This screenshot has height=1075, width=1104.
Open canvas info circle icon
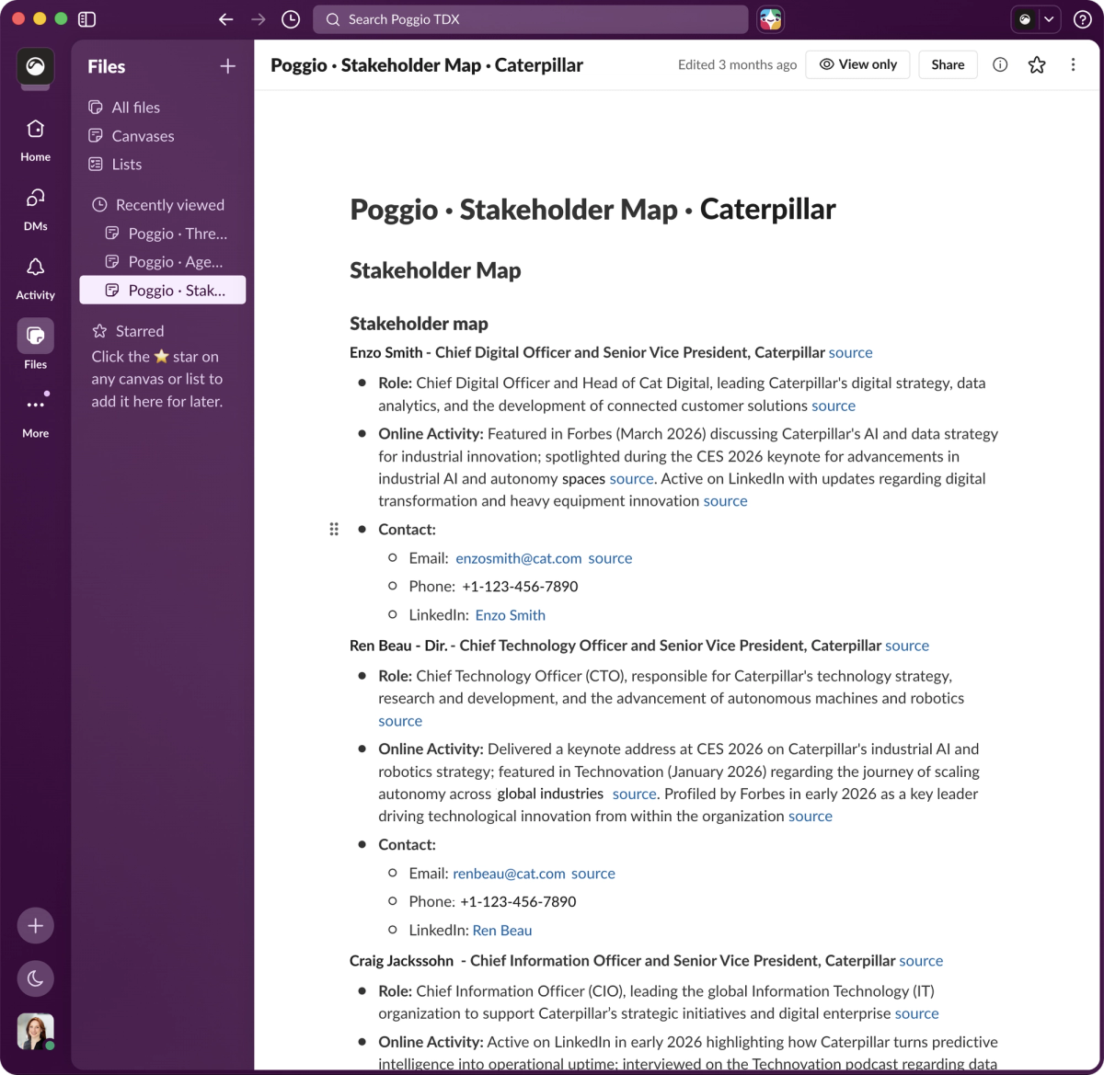(1000, 64)
